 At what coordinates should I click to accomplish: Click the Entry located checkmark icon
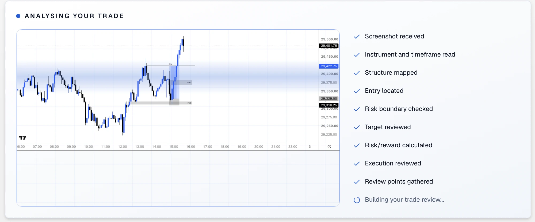(x=357, y=91)
